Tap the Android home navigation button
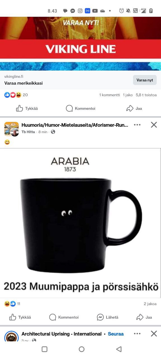The height and width of the screenshot is (357, 161). coord(82,349)
